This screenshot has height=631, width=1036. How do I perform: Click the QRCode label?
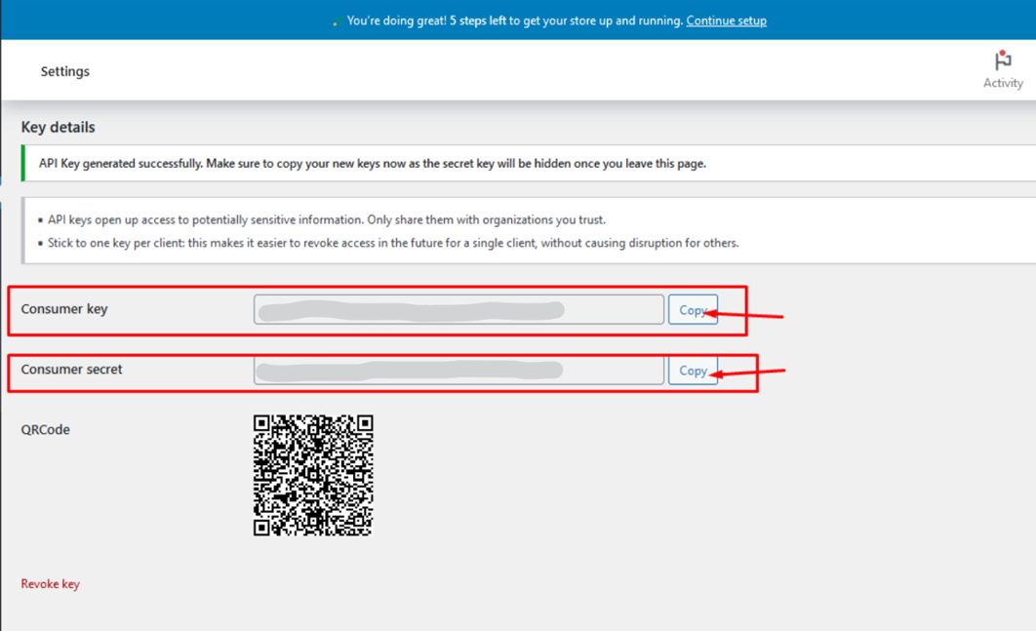pyautogui.click(x=46, y=429)
